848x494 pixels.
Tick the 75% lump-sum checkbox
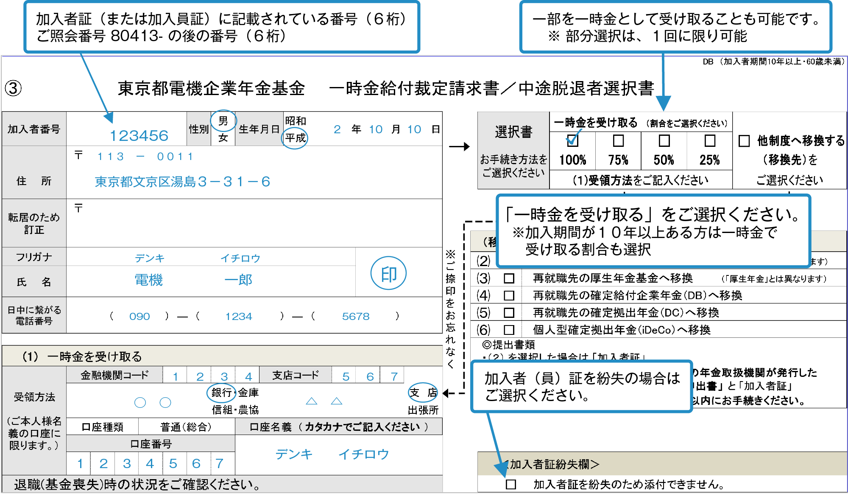tap(619, 140)
